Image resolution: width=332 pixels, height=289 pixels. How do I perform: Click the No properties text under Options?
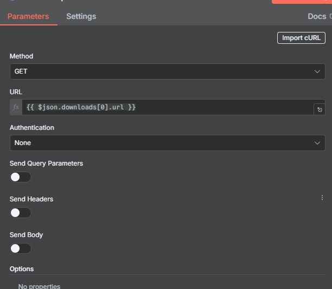[x=39, y=286]
